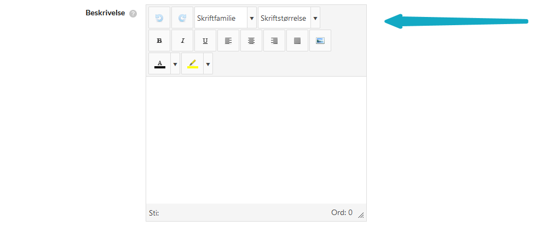
Task: Toggle underline text formatting
Action: (x=205, y=40)
